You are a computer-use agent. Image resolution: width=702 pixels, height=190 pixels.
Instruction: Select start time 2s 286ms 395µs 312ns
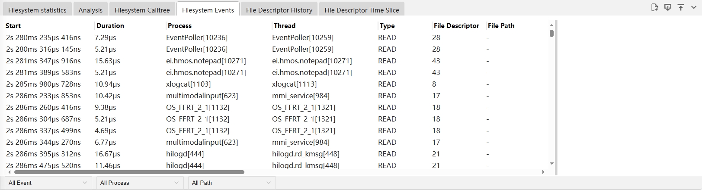(x=43, y=154)
